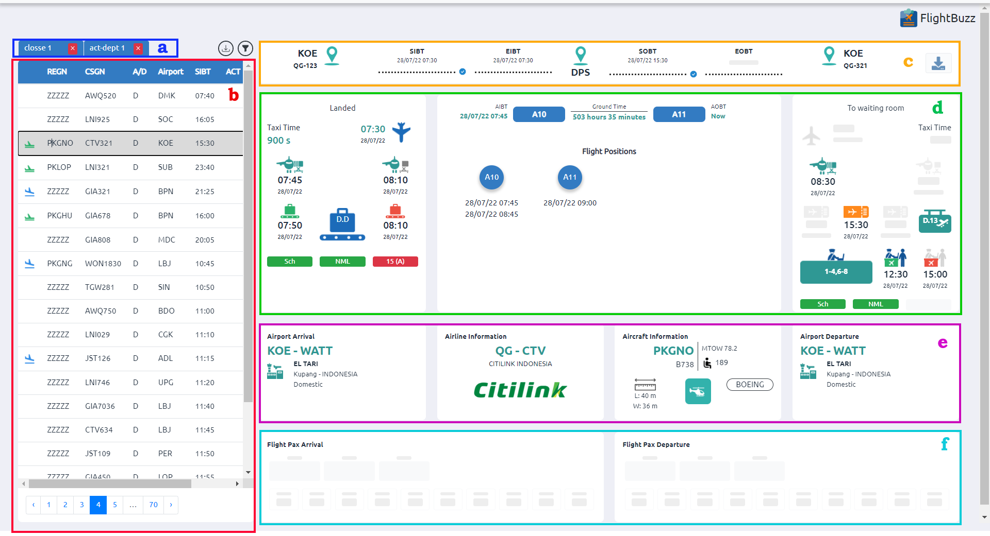Screen dimensions: 990x536
Task: Go to next page of flight list
Action: pos(171,505)
